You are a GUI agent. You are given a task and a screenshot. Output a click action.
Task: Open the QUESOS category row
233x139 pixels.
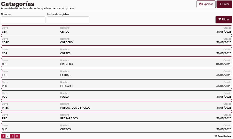tap(116, 128)
